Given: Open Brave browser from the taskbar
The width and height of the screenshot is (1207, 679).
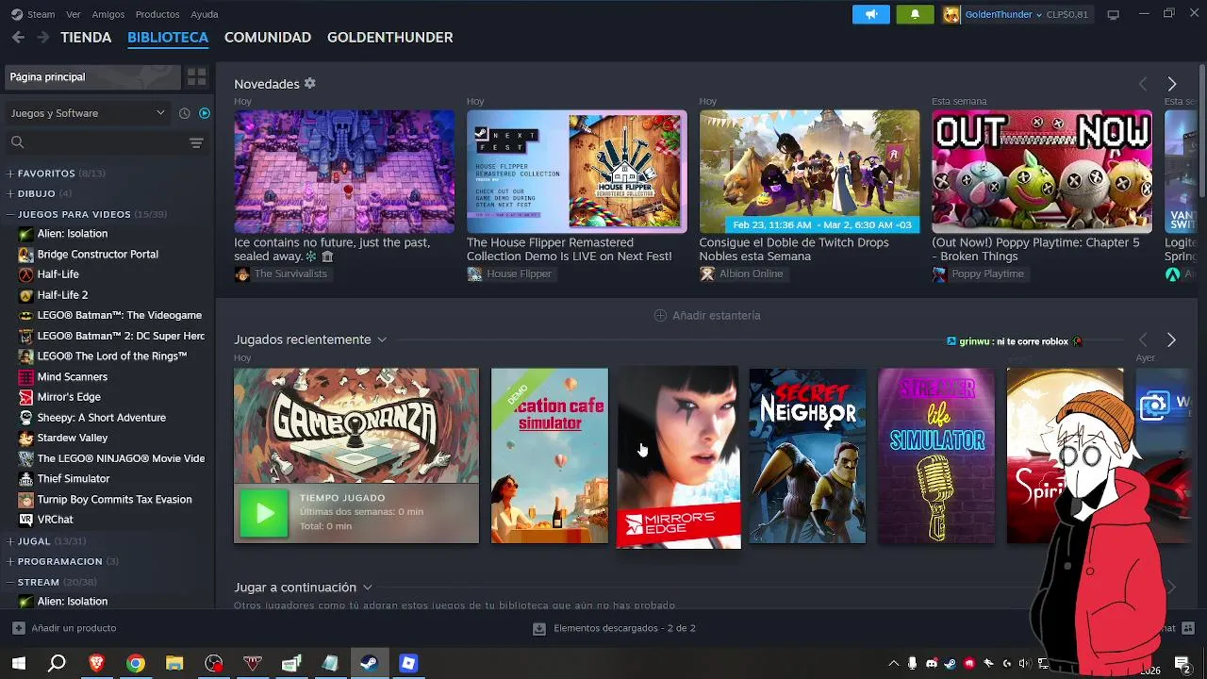Looking at the screenshot, I should click(x=96, y=663).
